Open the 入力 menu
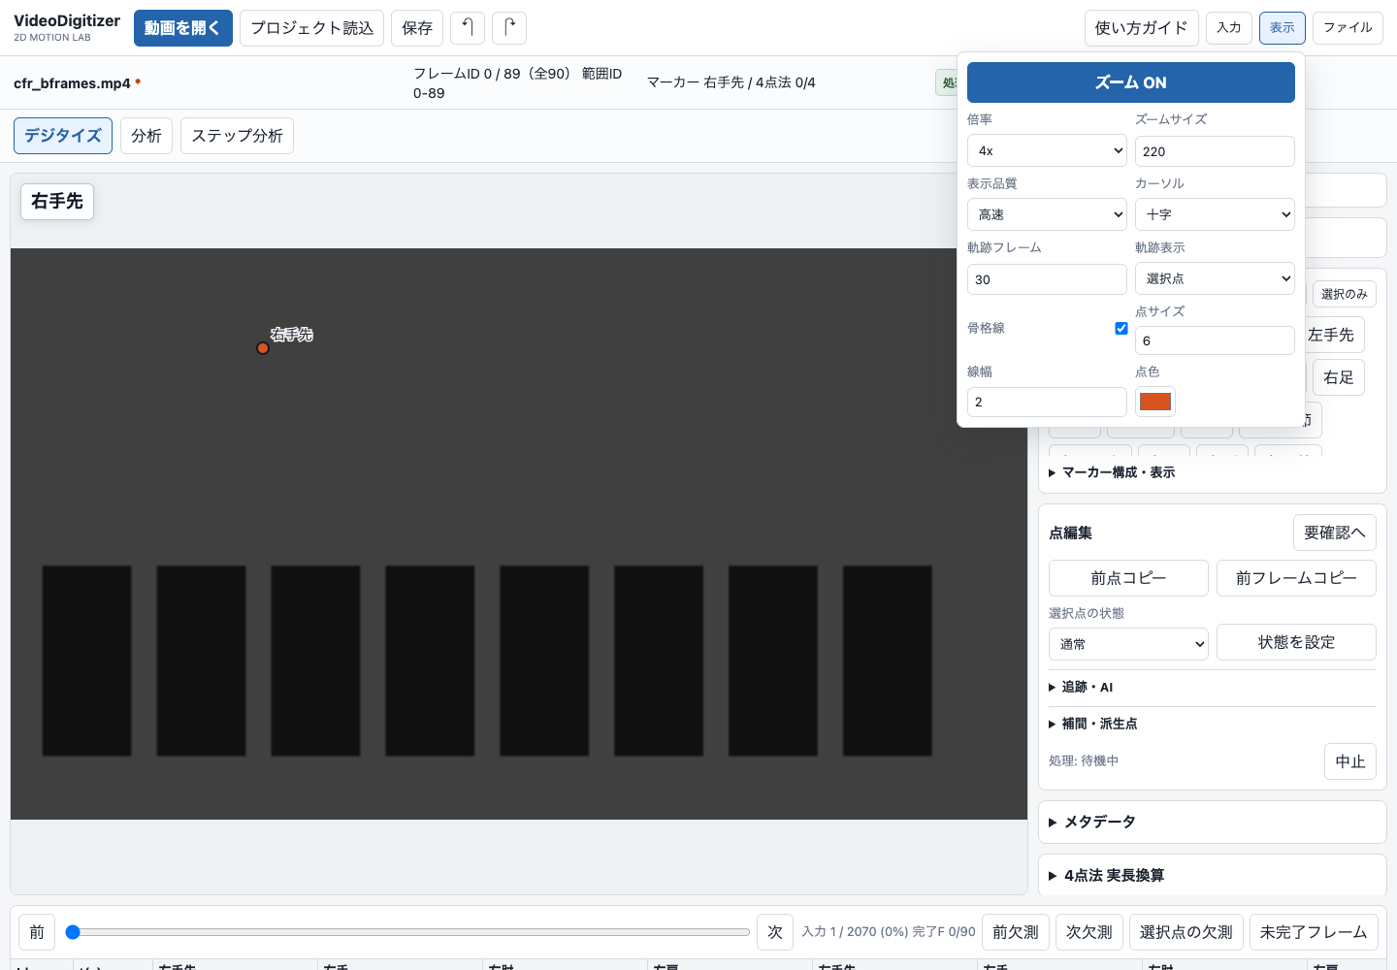The width and height of the screenshot is (1397, 970). point(1229,27)
